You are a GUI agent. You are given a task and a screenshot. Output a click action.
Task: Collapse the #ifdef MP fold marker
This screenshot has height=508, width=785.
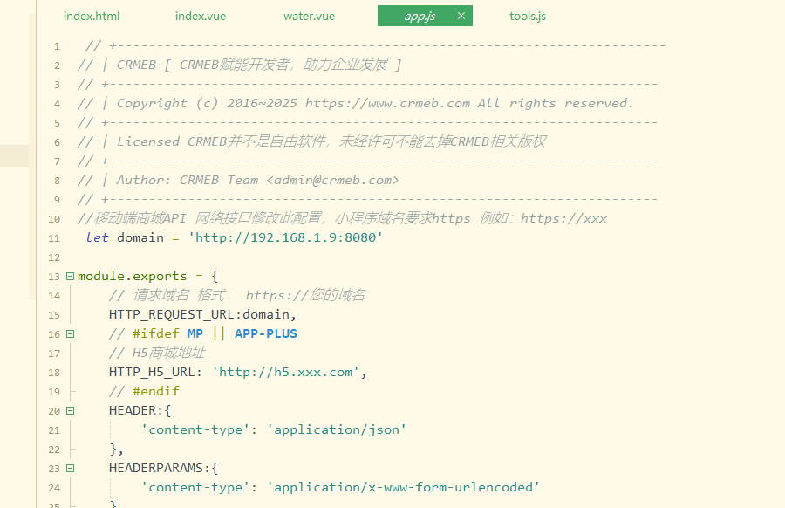(70, 334)
